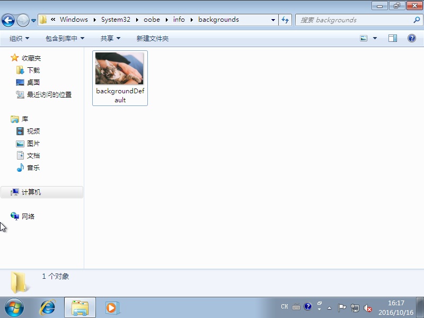Open the 图片 library
424x318 pixels.
(33, 143)
